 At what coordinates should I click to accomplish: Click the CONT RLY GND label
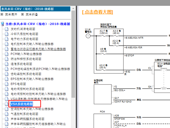pos(123,102)
